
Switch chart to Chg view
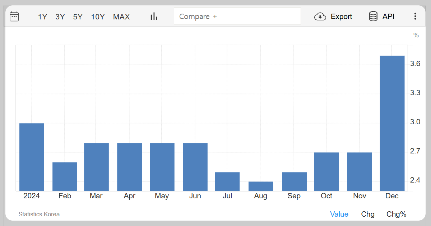click(368, 214)
